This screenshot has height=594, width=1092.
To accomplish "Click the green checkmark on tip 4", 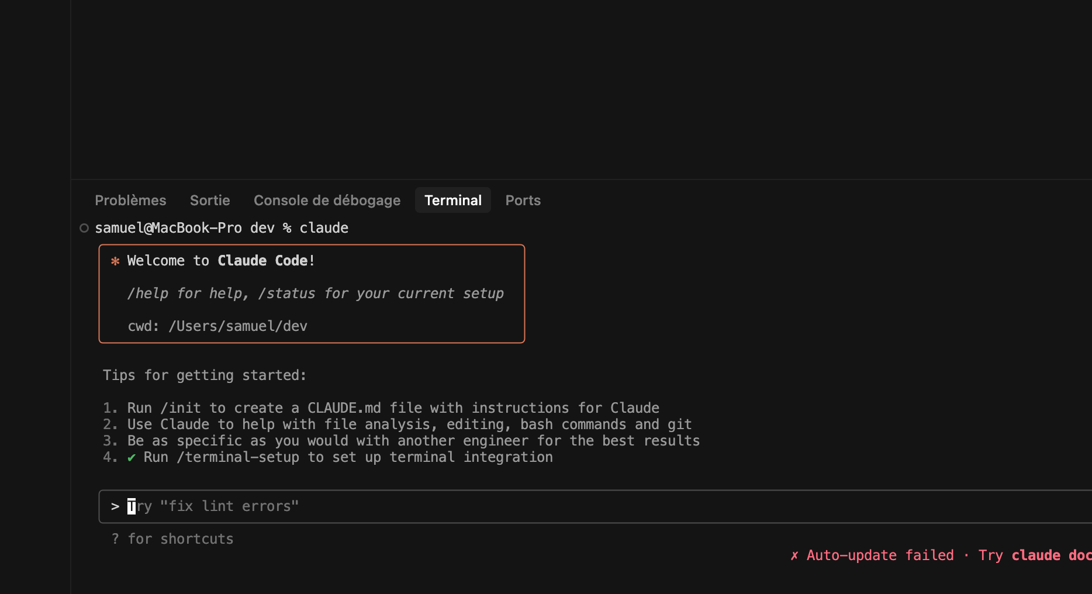I will pos(132,457).
